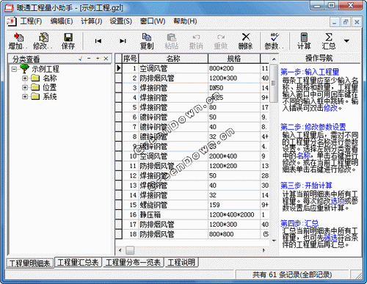The height and width of the screenshot is (284, 367).
Task: Click the 修改 link in step one
Action: click(x=330, y=108)
